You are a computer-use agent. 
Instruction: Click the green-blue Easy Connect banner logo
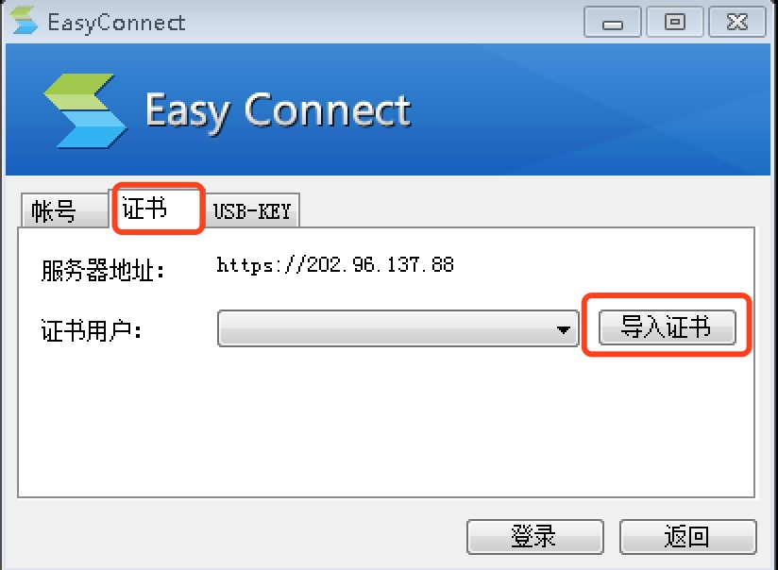pos(85,110)
